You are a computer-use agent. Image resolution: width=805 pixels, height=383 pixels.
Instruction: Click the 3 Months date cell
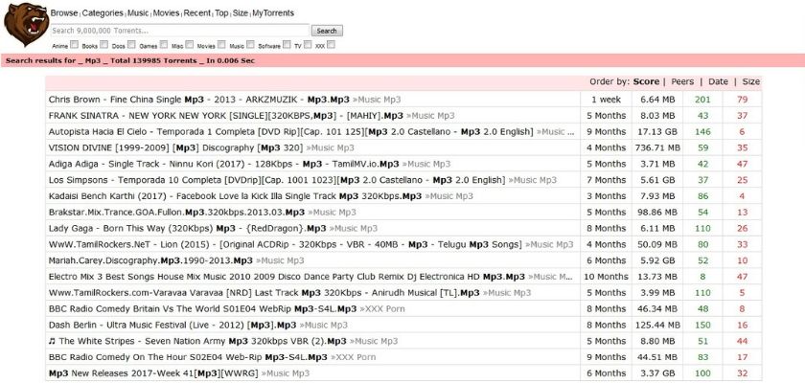(x=606, y=196)
